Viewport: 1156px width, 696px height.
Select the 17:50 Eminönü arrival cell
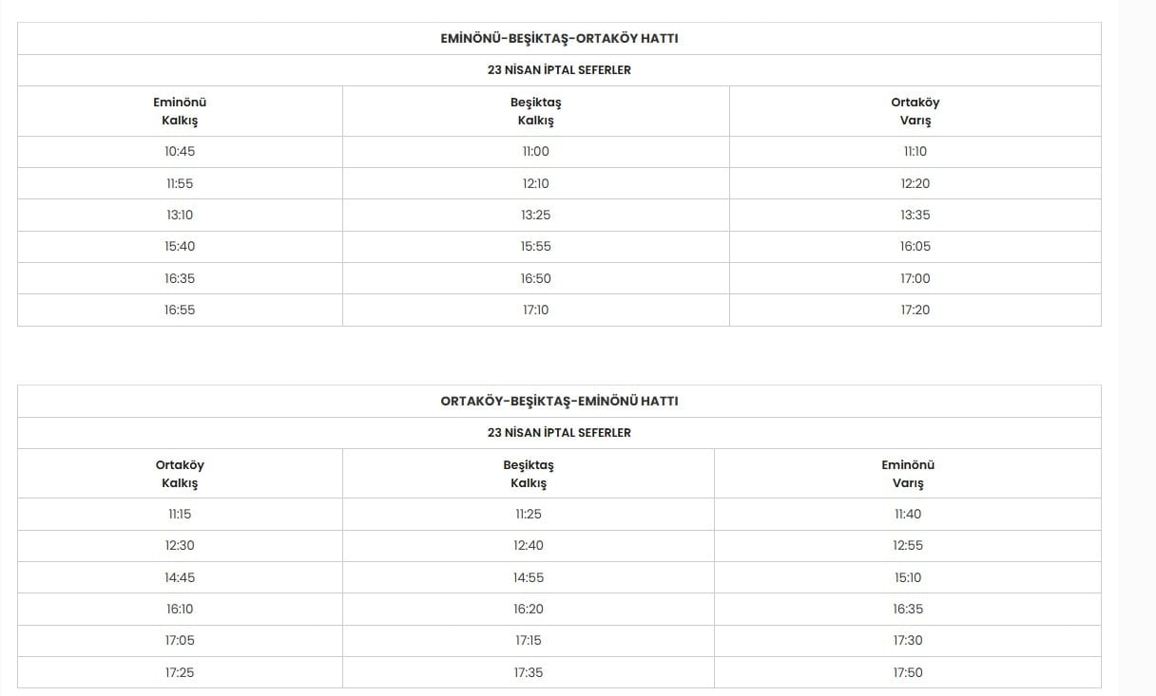coord(908,672)
